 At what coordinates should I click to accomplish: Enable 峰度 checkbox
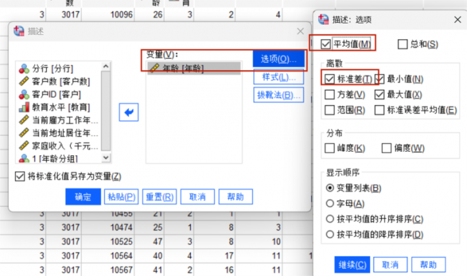pyautogui.click(x=330, y=148)
